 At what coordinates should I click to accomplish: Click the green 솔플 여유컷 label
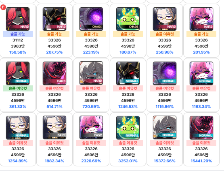(18, 89)
